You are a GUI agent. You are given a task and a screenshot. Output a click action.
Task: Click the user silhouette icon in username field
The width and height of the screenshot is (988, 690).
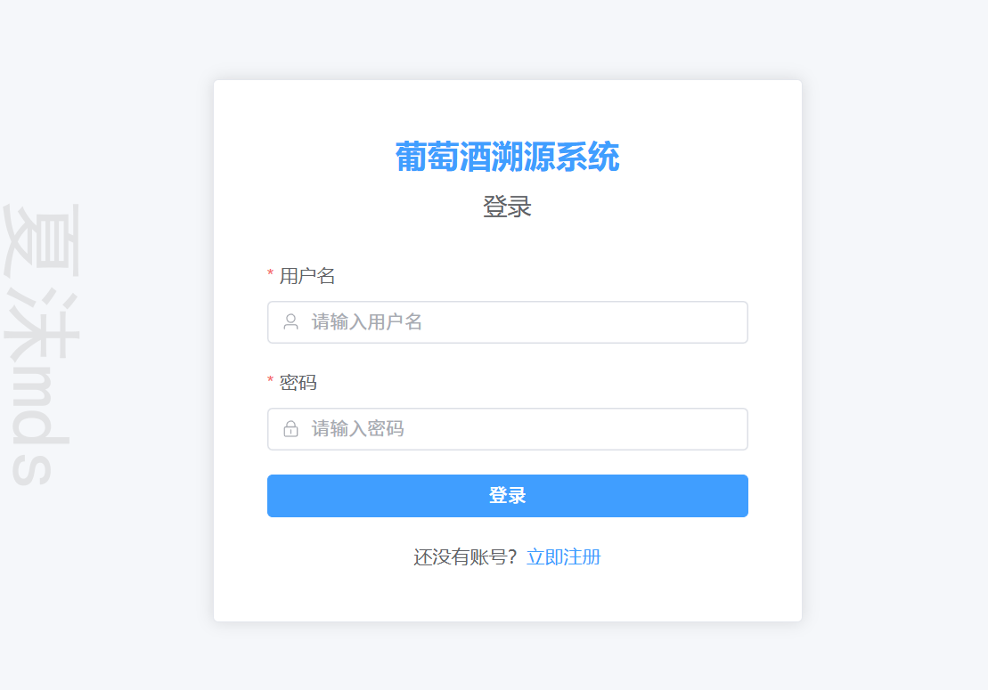[290, 321]
